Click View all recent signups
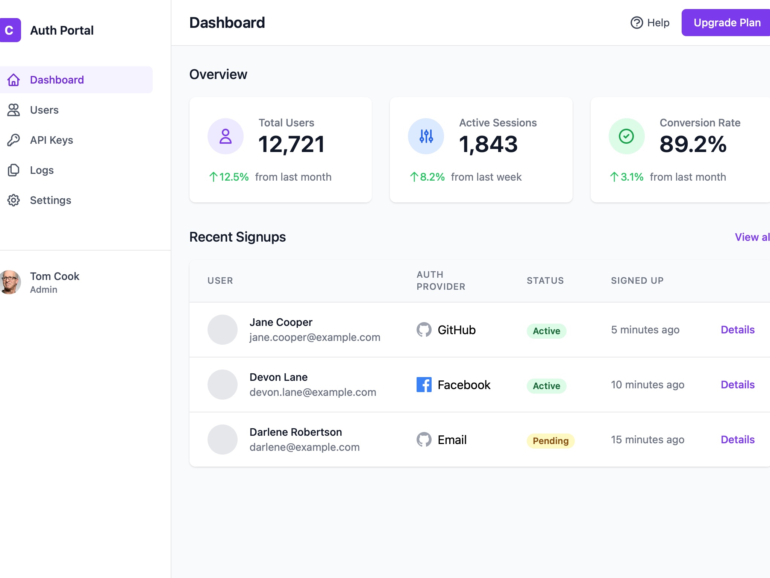The width and height of the screenshot is (770, 578). click(x=753, y=237)
